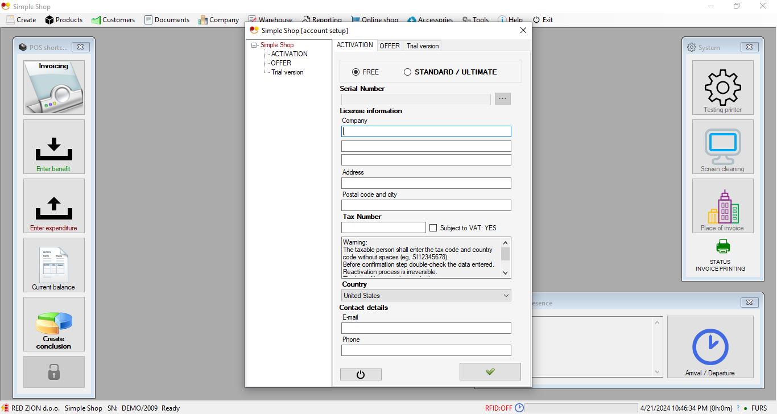Screen dimensions: 777x414
Task: Click RFID:OFF in the status bar
Action: tap(499, 408)
